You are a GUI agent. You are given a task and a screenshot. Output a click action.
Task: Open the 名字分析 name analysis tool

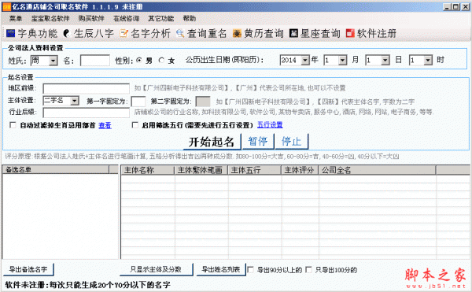click(145, 33)
